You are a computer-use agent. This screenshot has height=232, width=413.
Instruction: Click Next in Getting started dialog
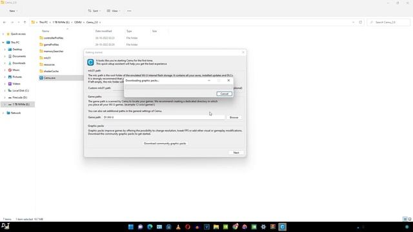click(x=236, y=153)
